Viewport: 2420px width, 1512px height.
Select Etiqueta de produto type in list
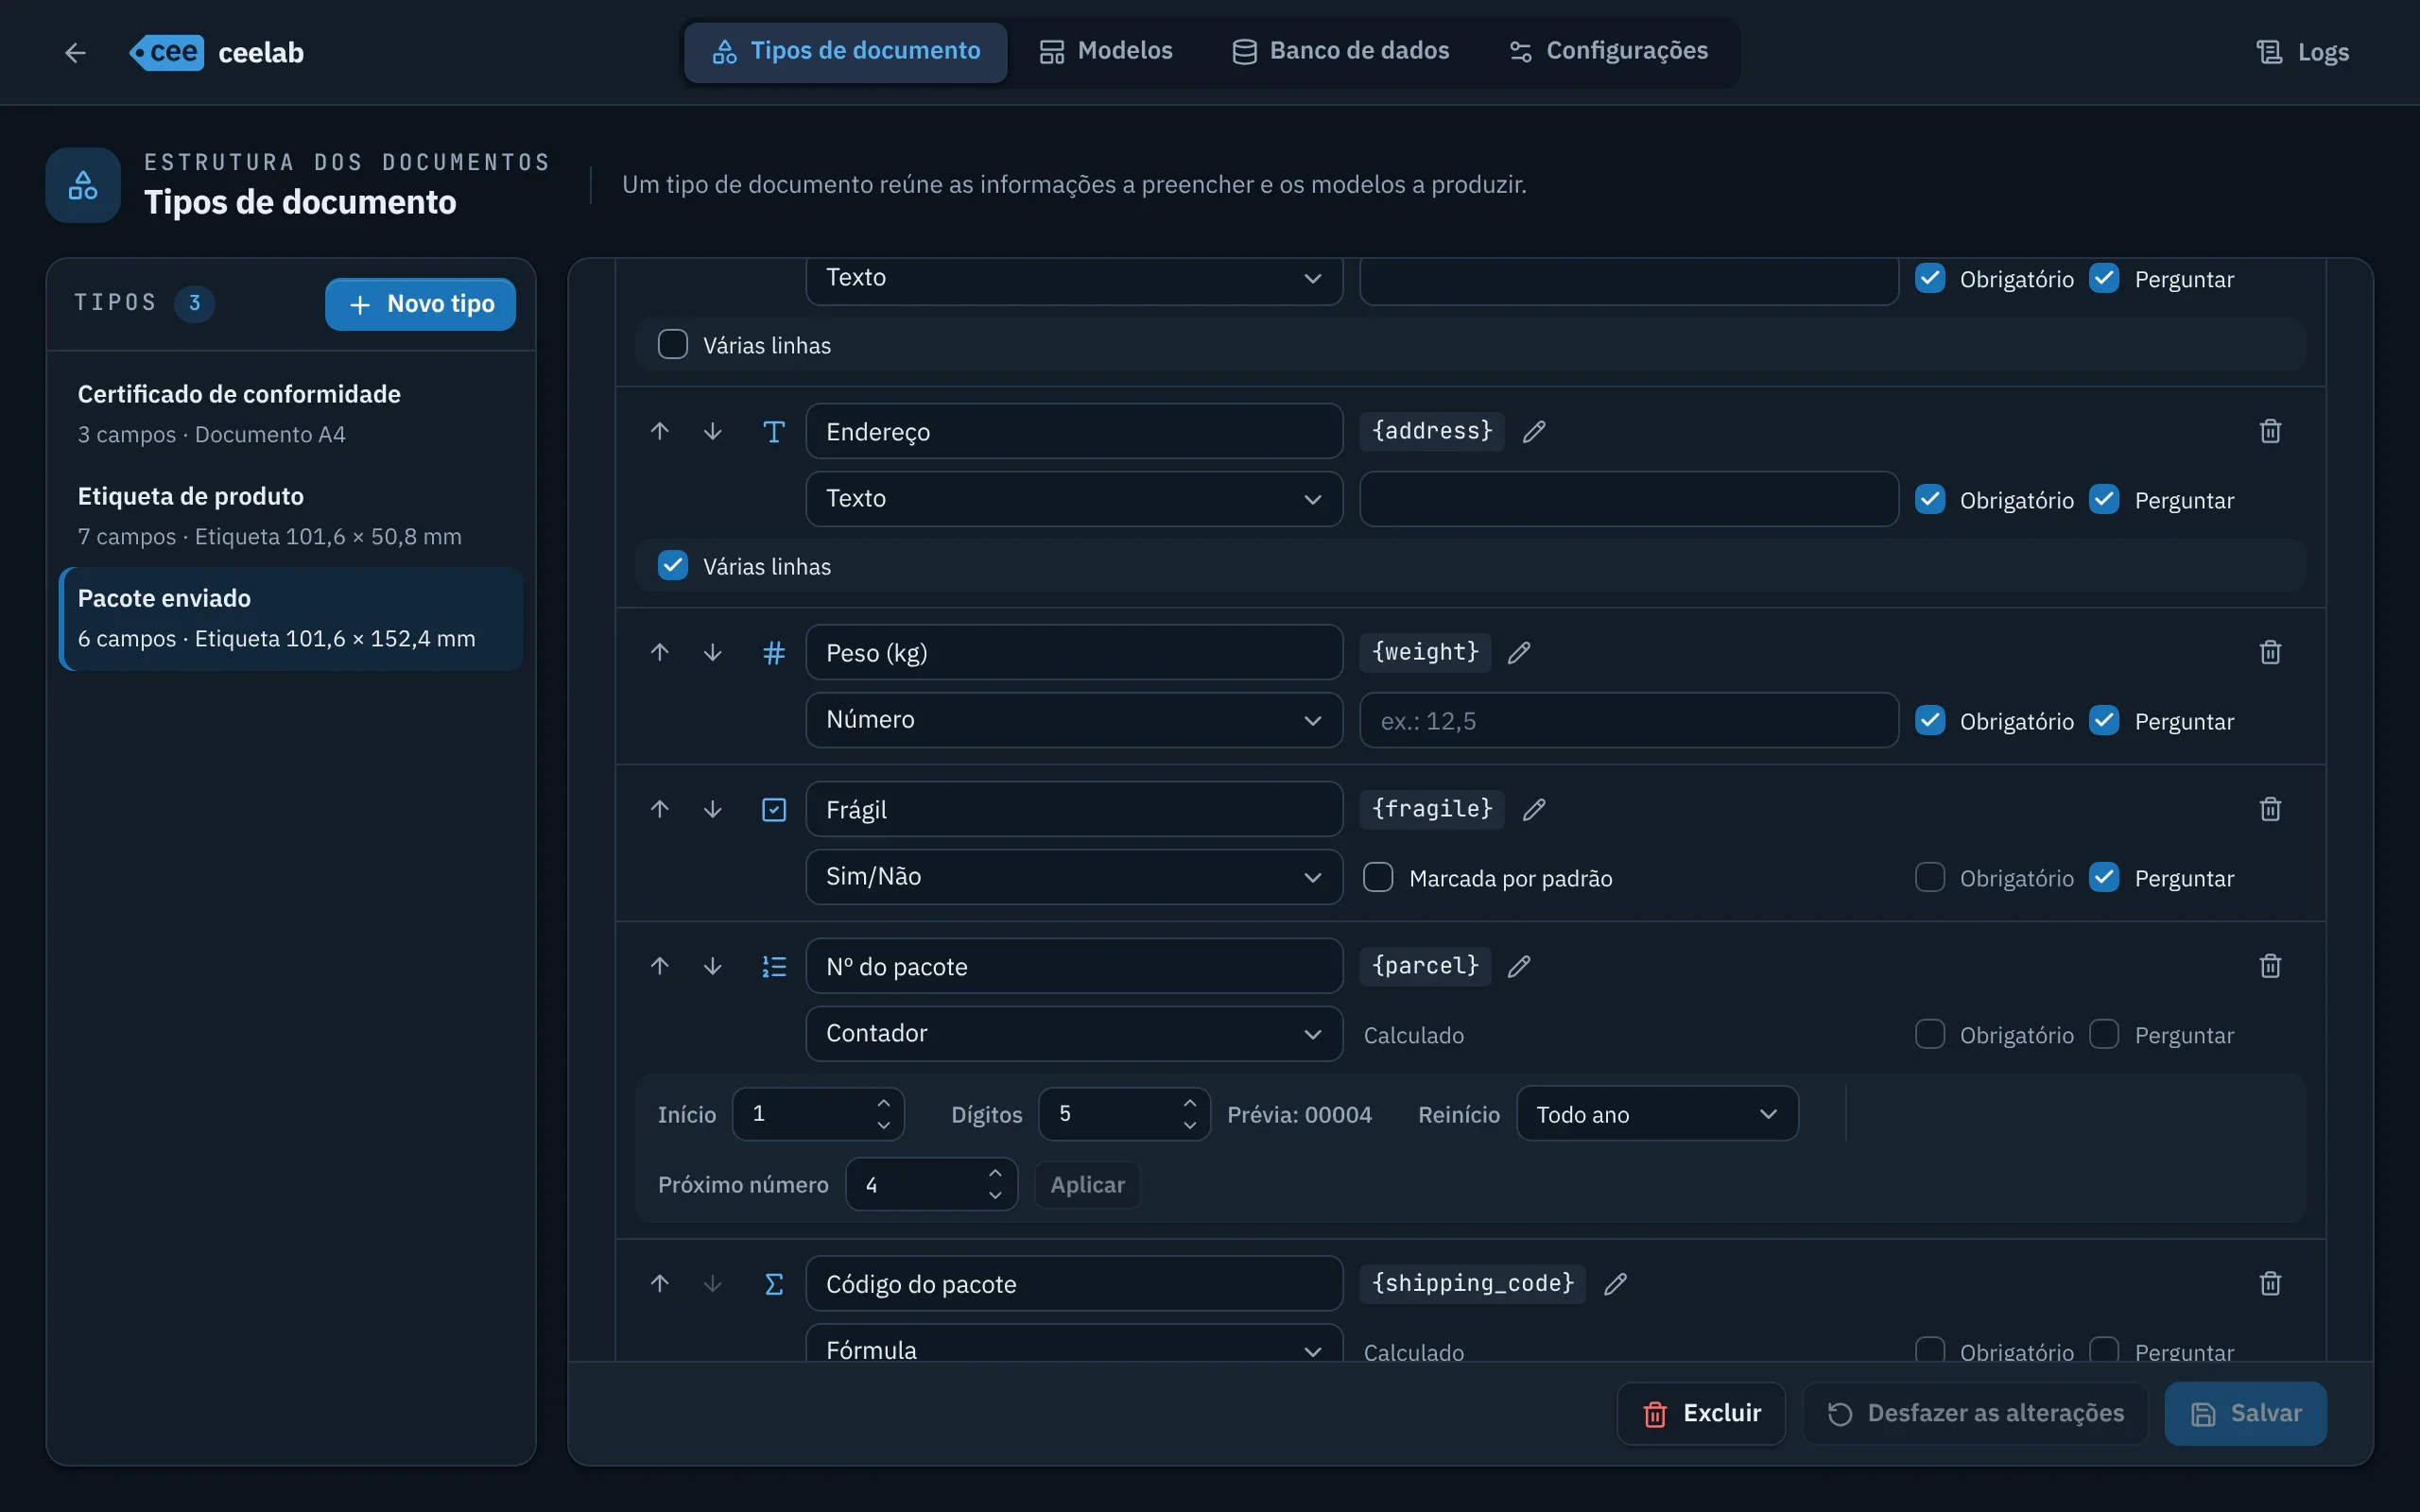pos(292,516)
